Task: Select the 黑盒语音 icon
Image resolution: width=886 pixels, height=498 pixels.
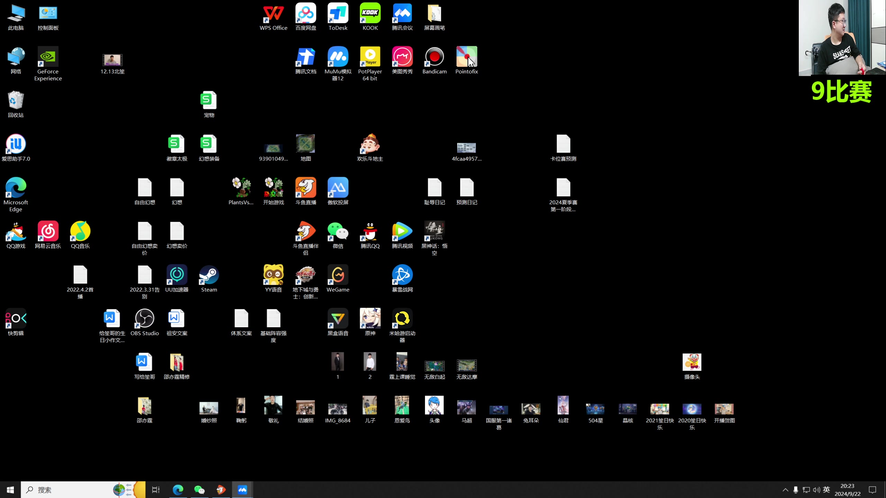Action: [338, 322]
